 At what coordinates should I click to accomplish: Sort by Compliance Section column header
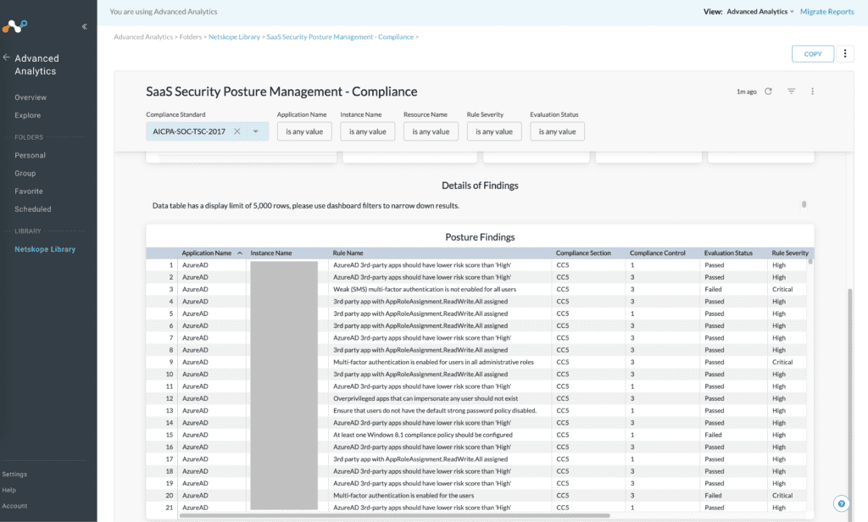tap(583, 253)
